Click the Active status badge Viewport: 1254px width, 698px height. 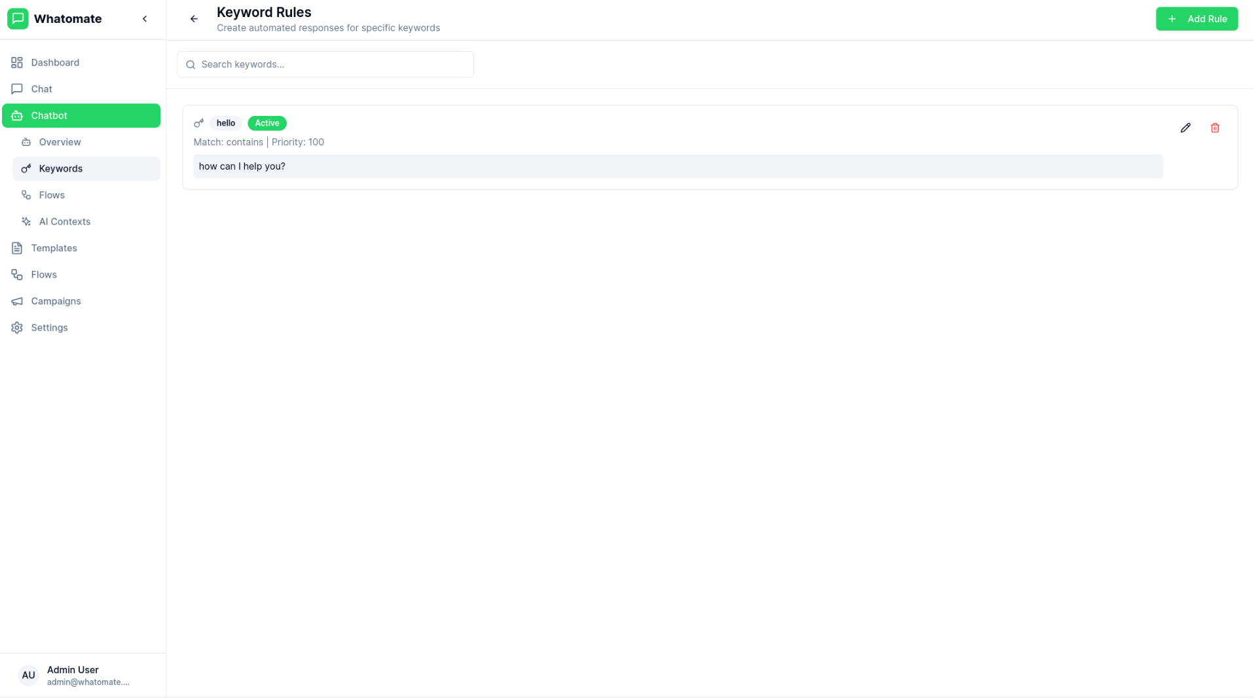(x=267, y=123)
